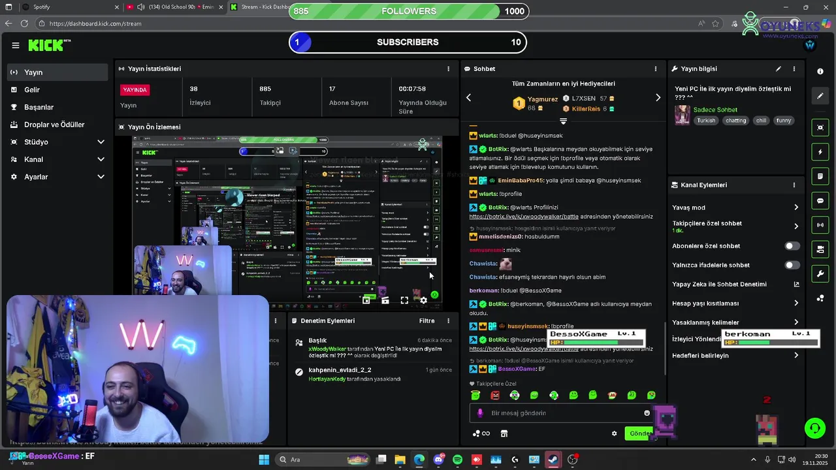
Task: Switch to the Old School 90s YouTube tab
Action: tap(175, 7)
